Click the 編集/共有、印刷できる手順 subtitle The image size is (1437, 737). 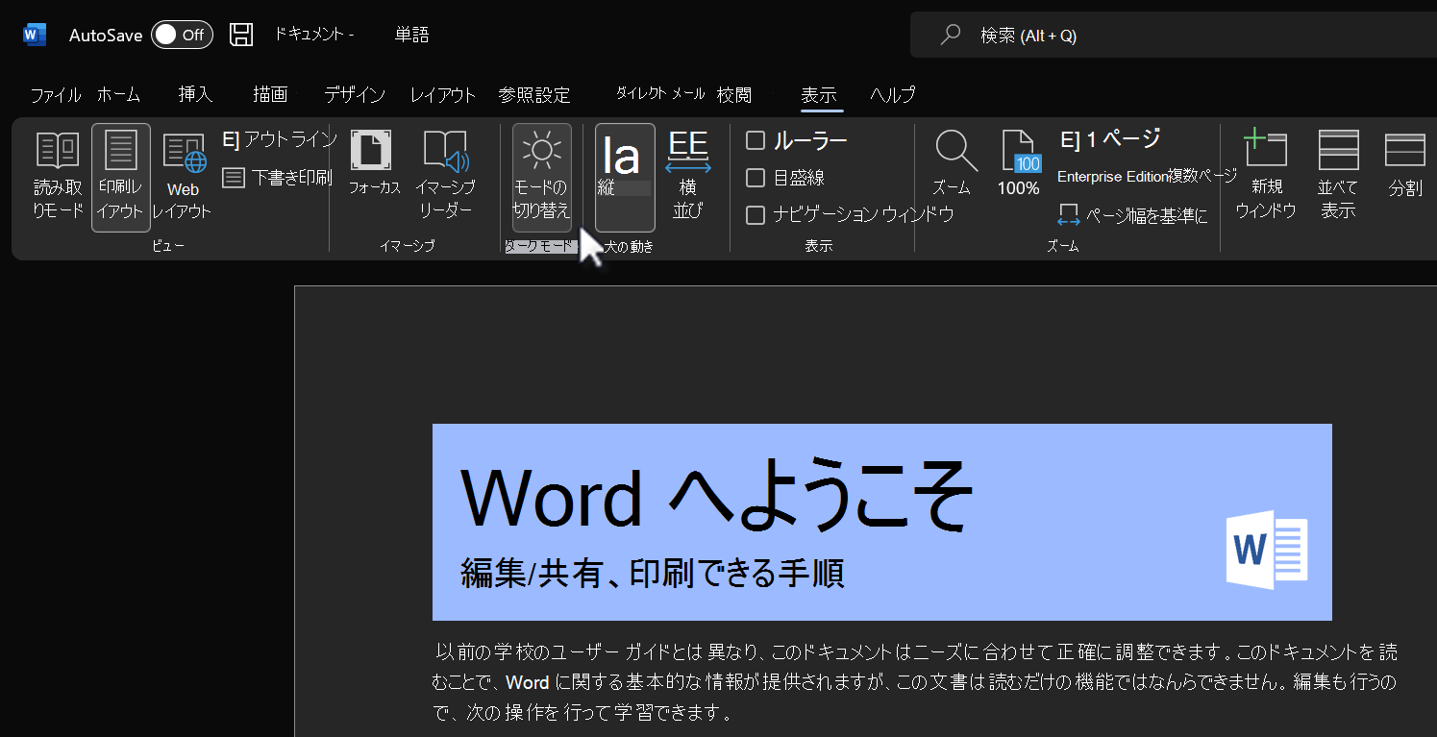[x=653, y=575]
